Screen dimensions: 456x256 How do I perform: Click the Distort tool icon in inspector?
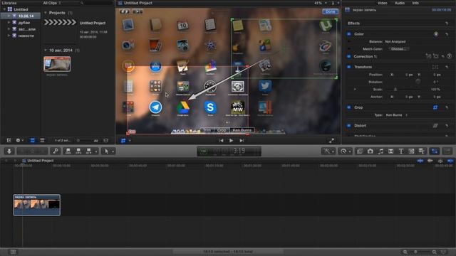[435, 126]
